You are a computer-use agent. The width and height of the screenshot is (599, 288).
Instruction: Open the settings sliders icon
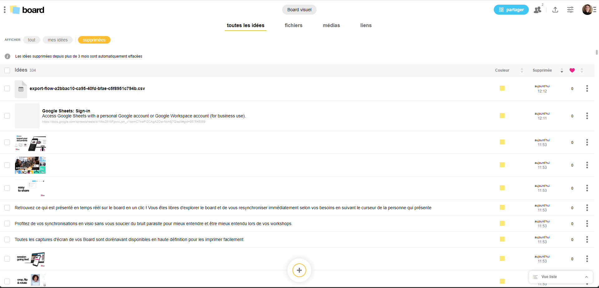point(570,10)
